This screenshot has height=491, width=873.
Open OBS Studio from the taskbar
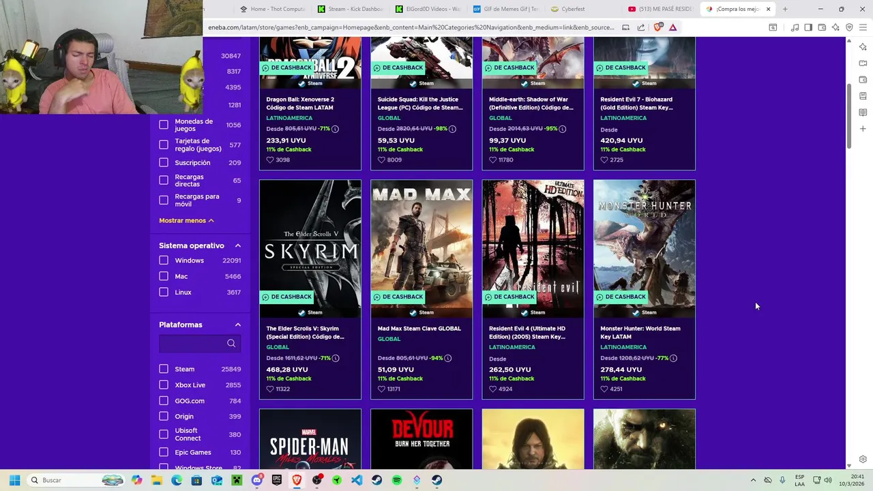coord(317,480)
